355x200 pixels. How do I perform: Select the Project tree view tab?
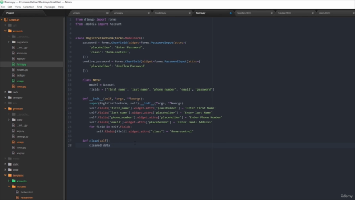tap(10, 13)
